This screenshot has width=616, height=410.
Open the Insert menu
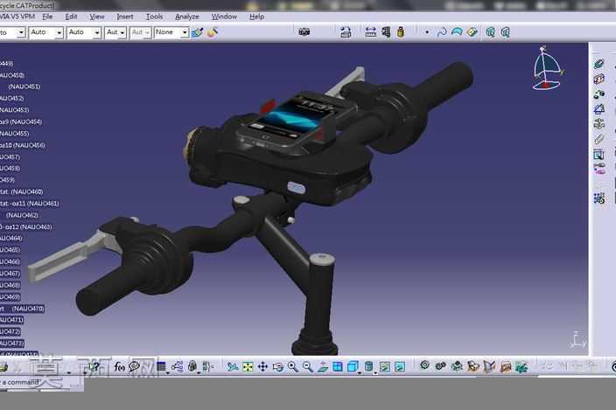click(125, 17)
